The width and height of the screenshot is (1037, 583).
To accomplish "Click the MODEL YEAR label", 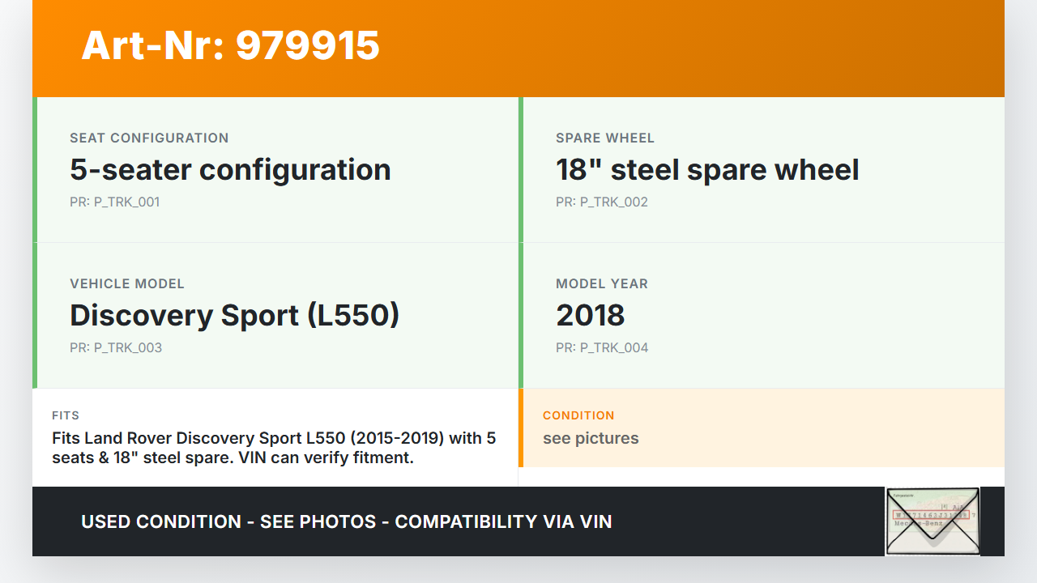I will [601, 283].
